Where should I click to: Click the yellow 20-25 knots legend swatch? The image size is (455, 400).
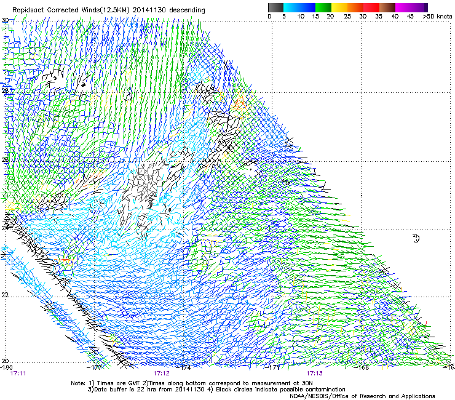pos(339,7)
